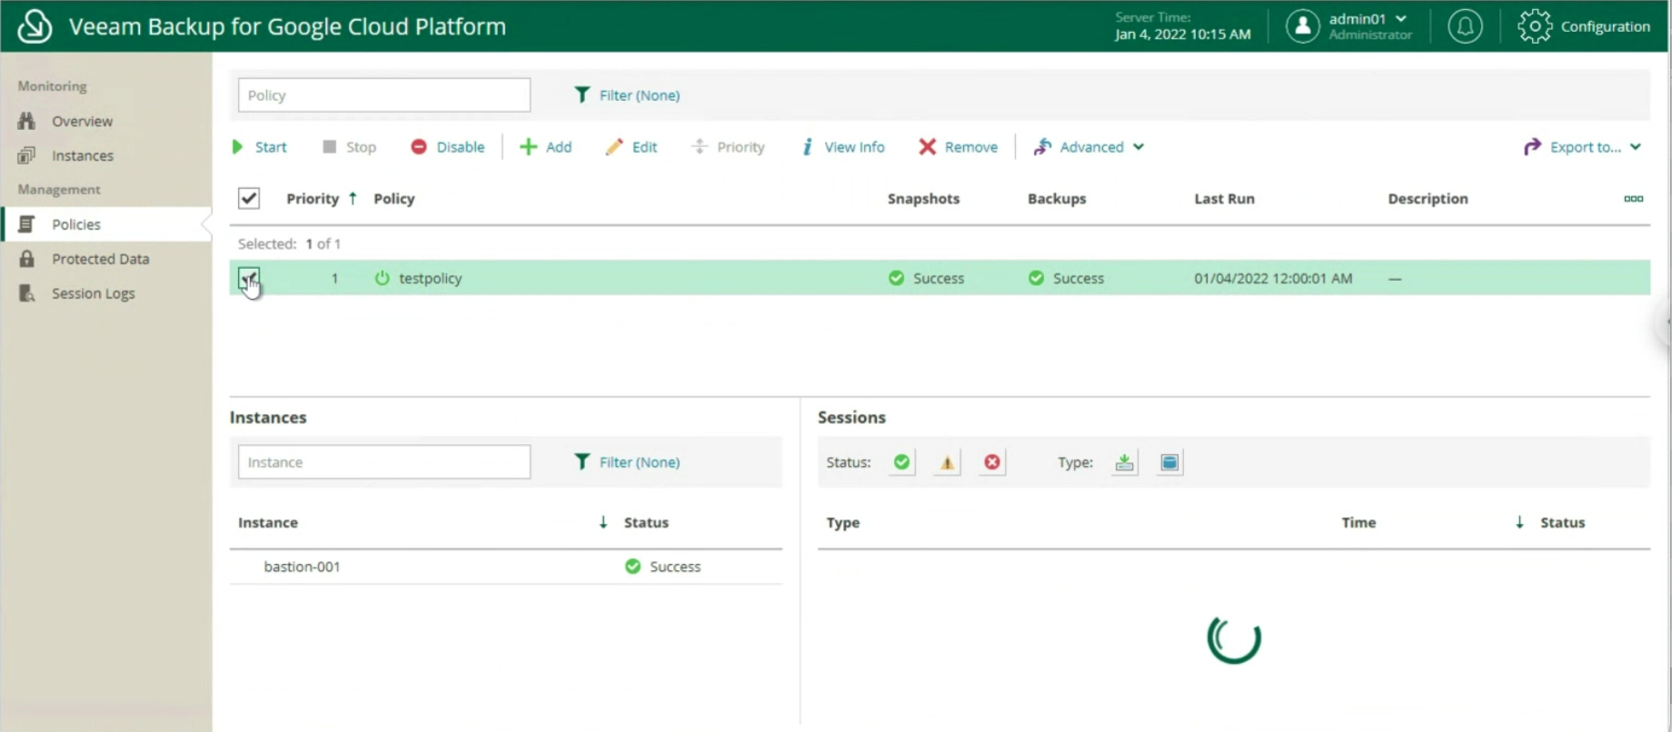Filter sessions by backup type icon
The height and width of the screenshot is (732, 1672).
1125,462
